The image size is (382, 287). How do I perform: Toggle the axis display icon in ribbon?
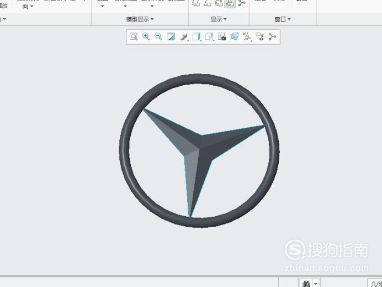(x=208, y=3)
